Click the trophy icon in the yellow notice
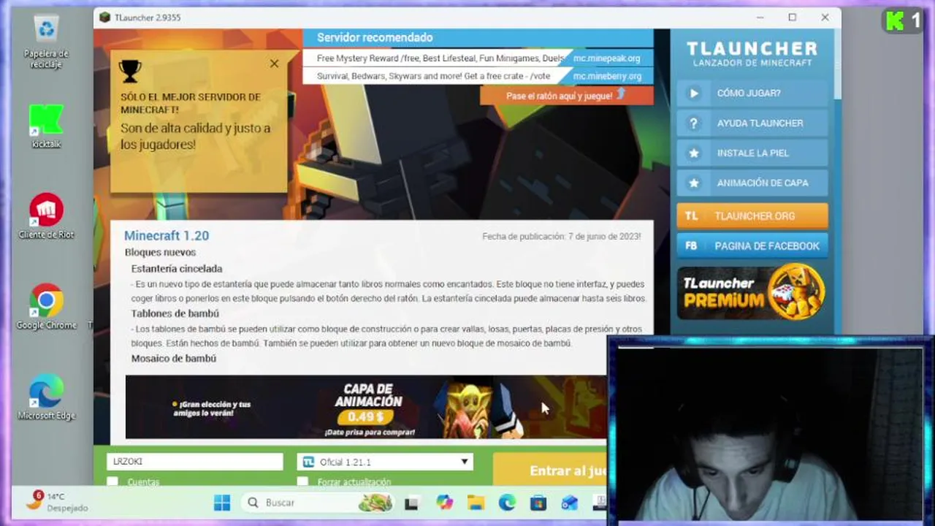 point(130,71)
